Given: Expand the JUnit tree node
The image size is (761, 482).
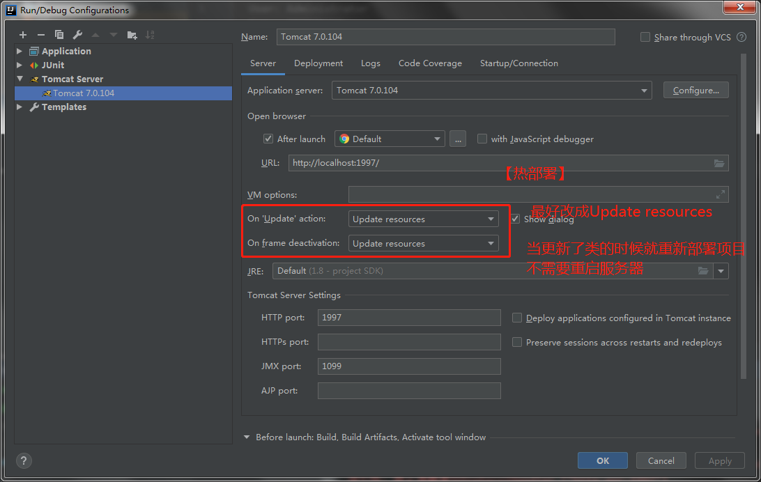Looking at the screenshot, I should [20, 65].
